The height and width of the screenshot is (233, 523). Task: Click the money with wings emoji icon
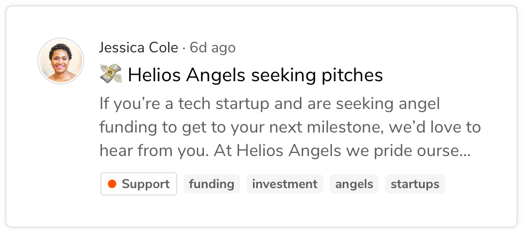(111, 74)
